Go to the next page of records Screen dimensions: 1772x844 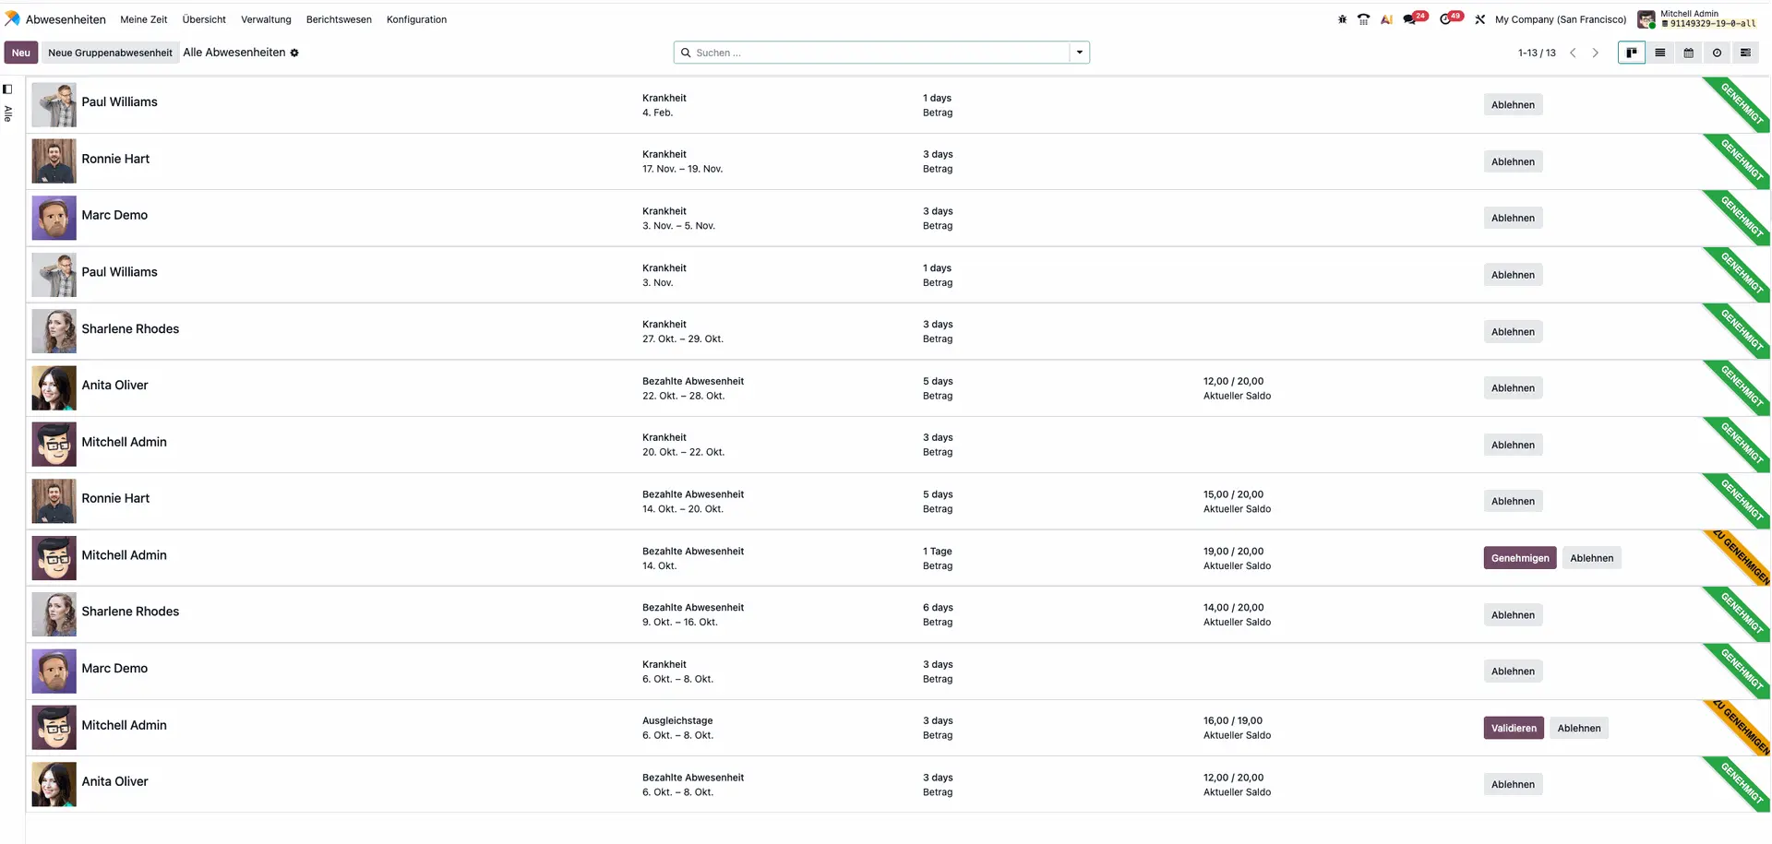pyautogui.click(x=1595, y=53)
